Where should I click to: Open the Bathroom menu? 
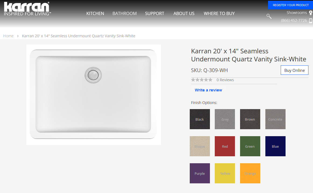point(125,13)
